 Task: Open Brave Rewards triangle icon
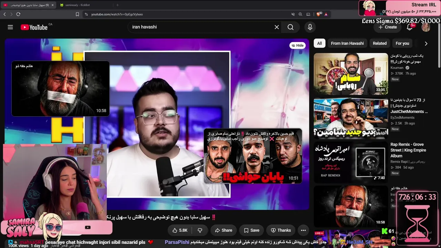[326, 14]
